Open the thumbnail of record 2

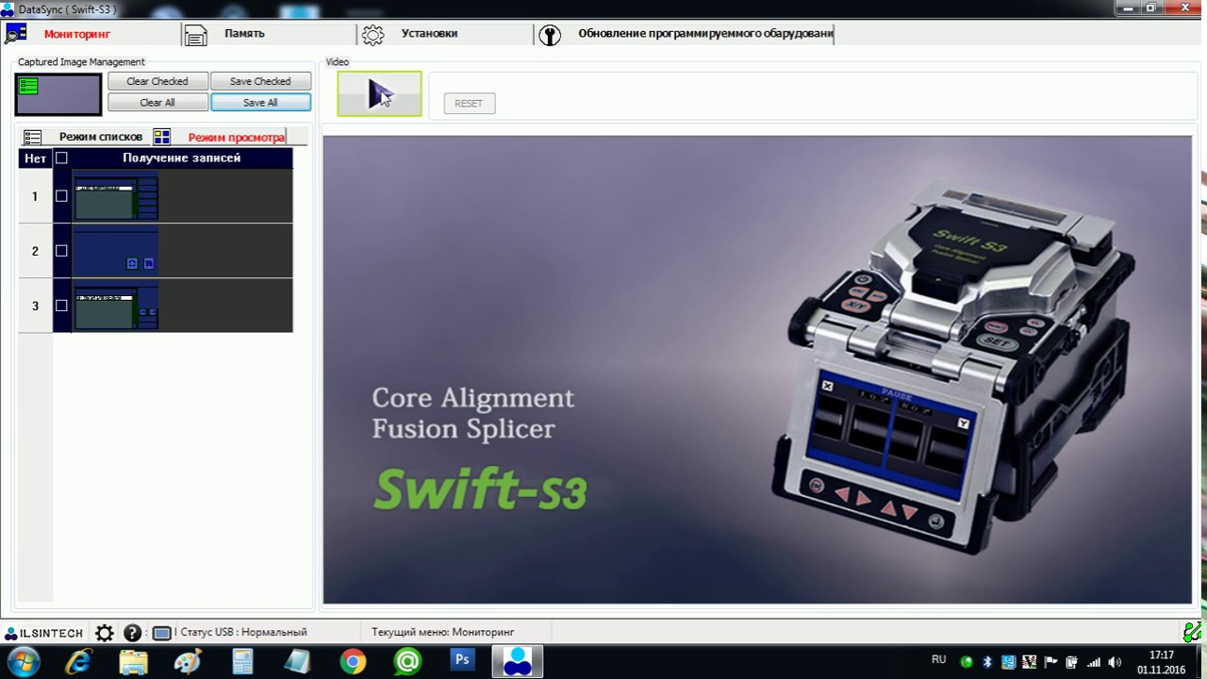[x=115, y=251]
